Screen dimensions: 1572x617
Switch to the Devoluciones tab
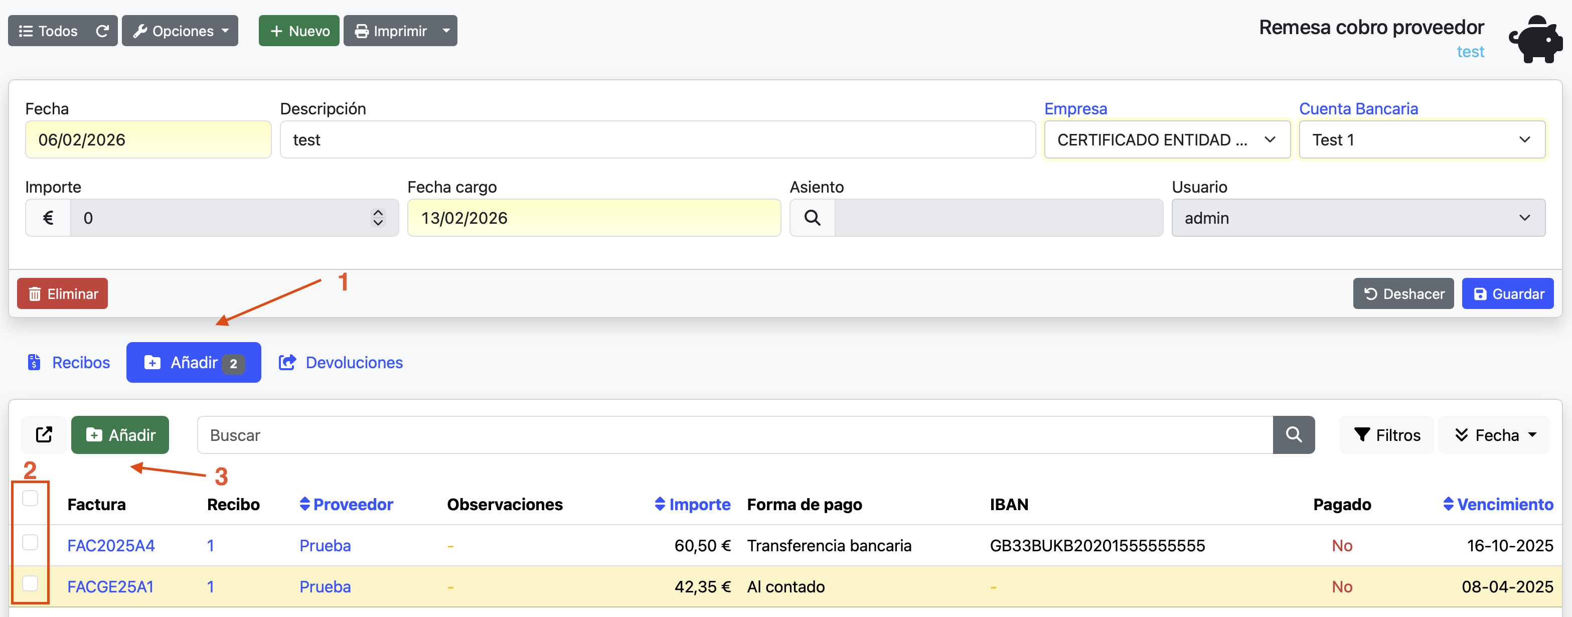point(341,362)
